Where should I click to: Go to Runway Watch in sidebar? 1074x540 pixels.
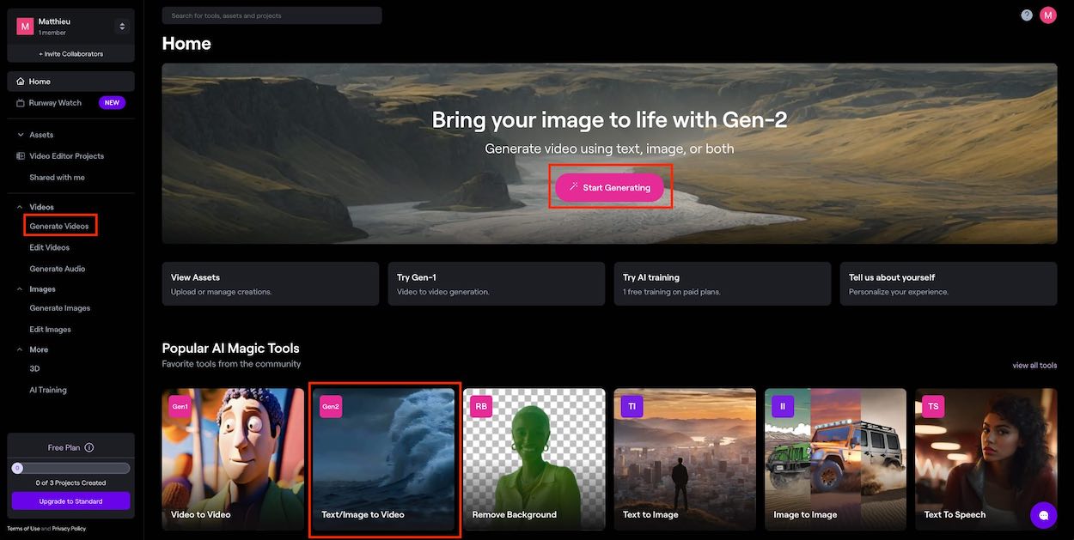[55, 103]
